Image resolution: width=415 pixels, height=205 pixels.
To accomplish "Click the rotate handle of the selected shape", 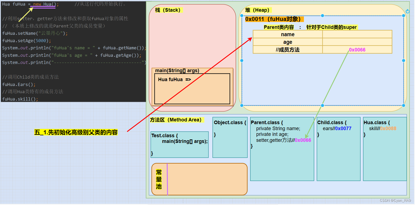I will click(x=408, y=11).
